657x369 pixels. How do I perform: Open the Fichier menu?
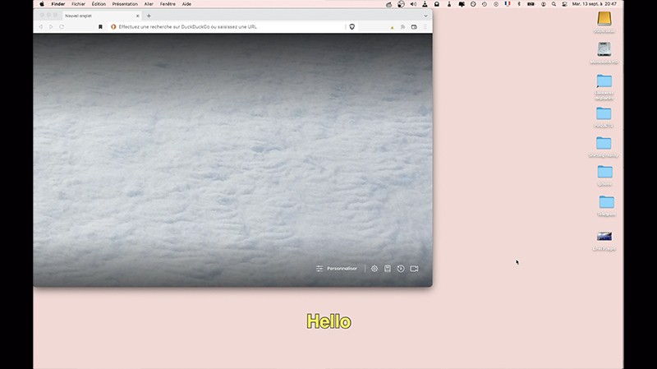(78, 4)
